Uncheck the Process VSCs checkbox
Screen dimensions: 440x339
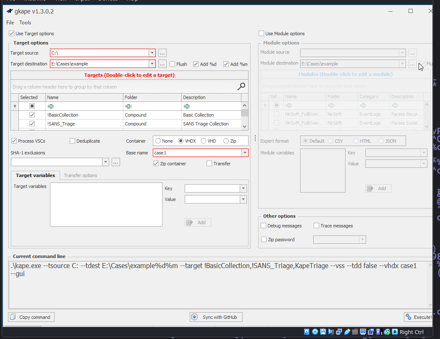tap(14, 141)
